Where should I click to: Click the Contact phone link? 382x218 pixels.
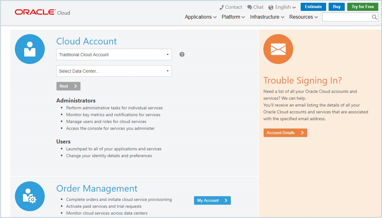pyautogui.click(x=230, y=7)
